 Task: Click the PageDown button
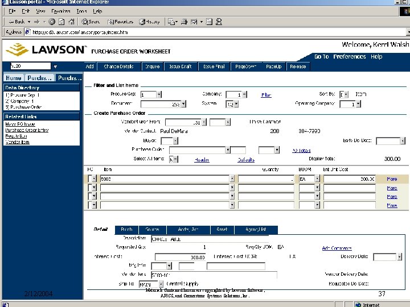click(x=245, y=67)
